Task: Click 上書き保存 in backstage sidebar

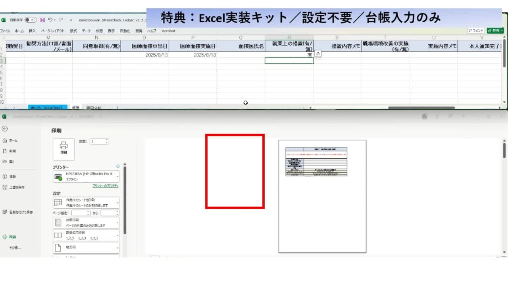Action: click(13, 187)
